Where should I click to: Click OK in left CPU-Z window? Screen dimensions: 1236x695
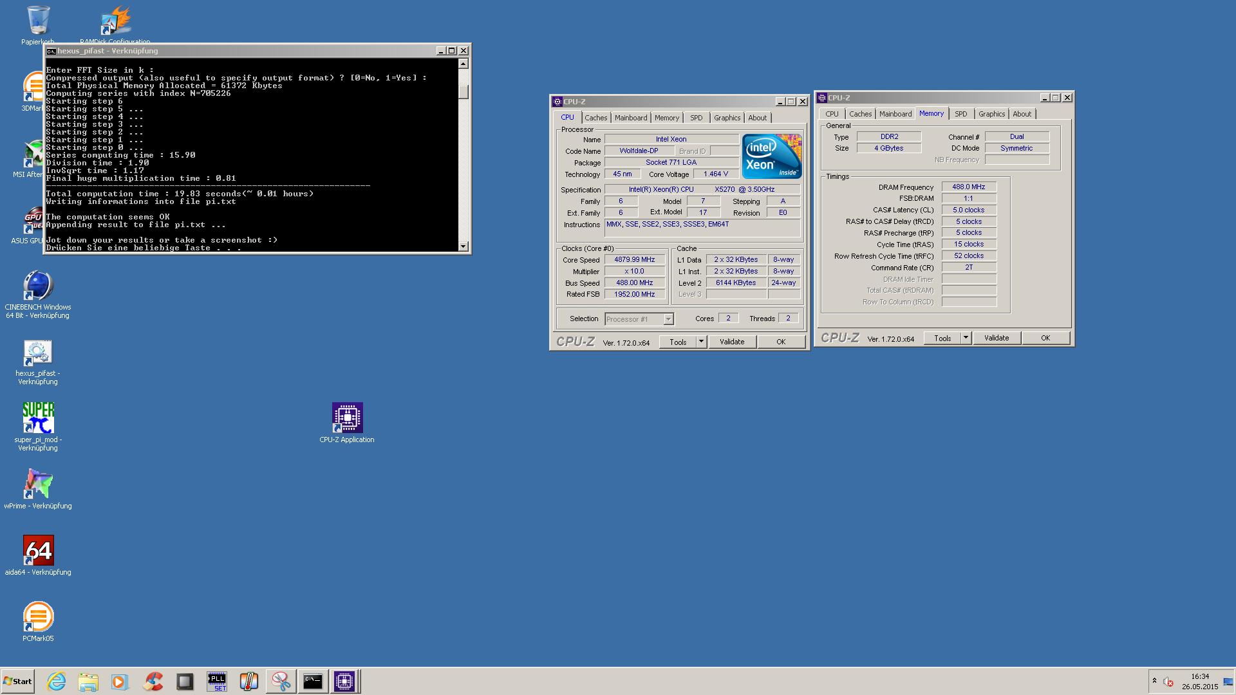[x=781, y=342]
